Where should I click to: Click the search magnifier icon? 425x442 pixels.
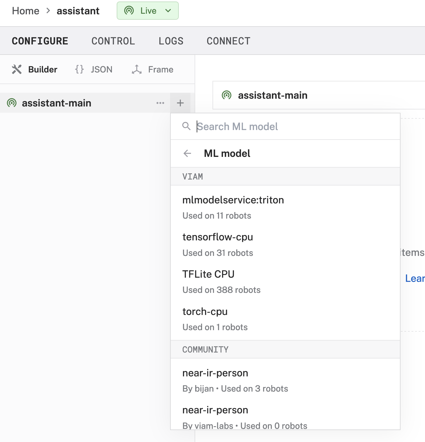point(187,126)
